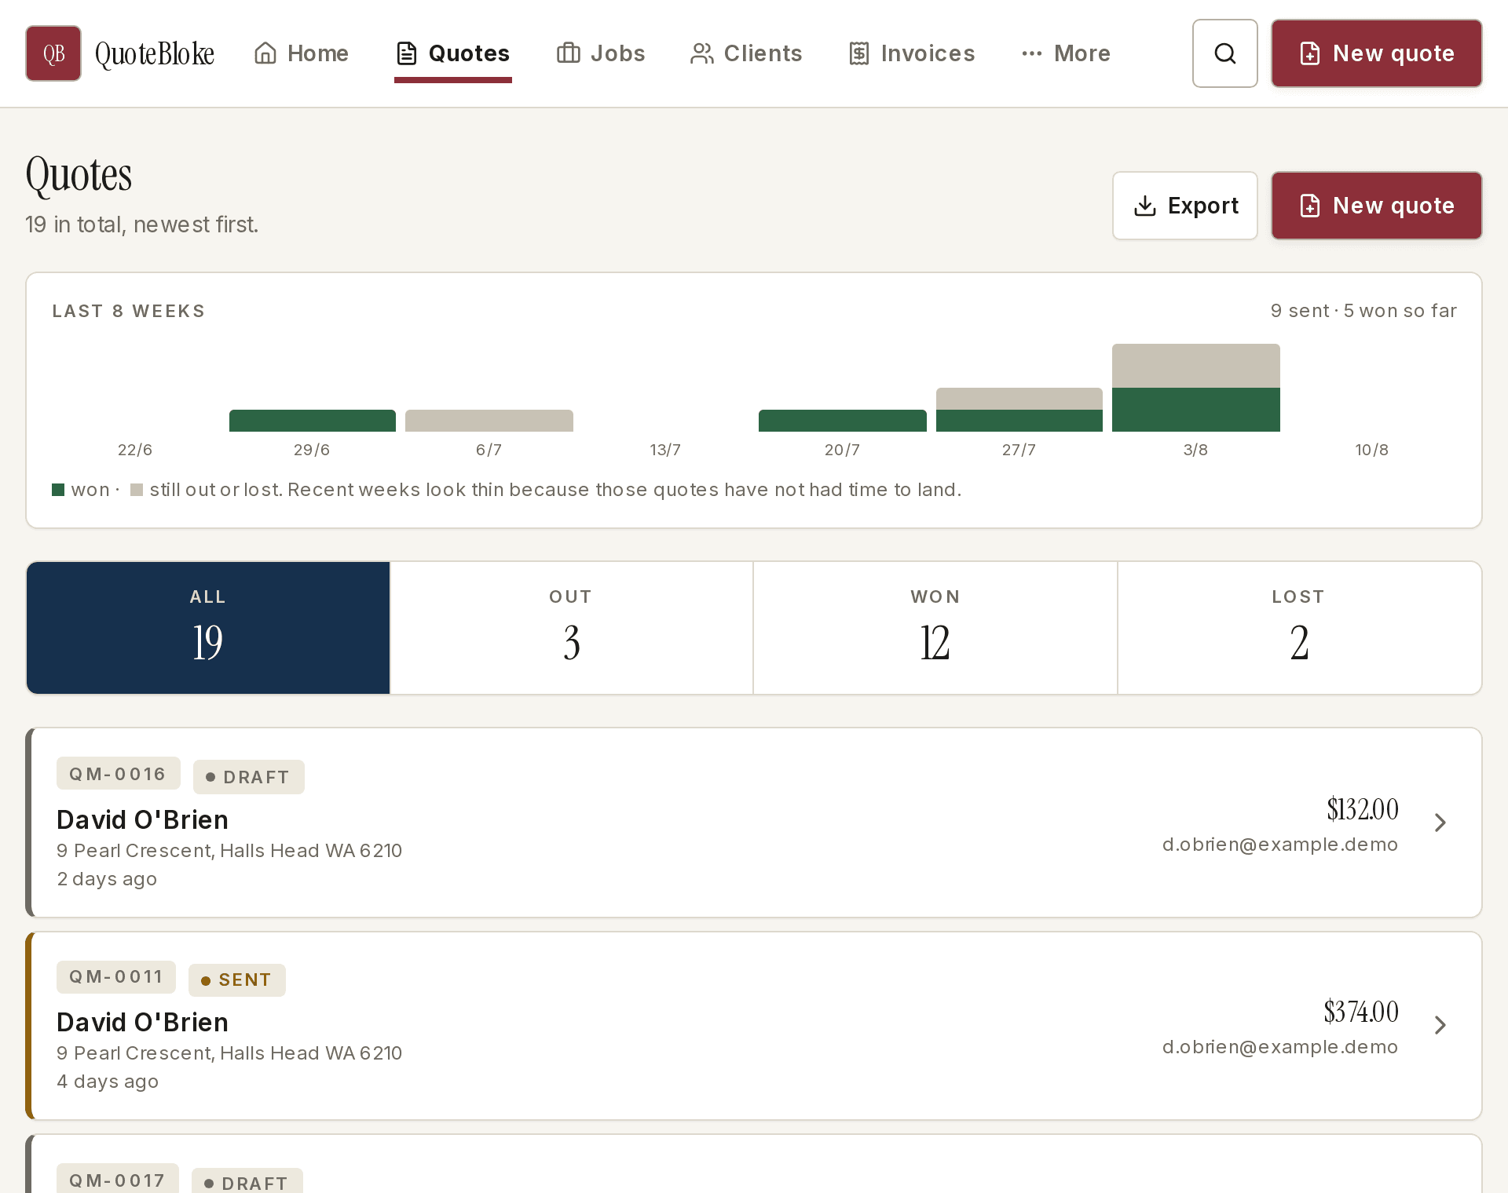Viewport: 1508px width, 1193px height.
Task: Open the search icon button
Action: [x=1225, y=53]
